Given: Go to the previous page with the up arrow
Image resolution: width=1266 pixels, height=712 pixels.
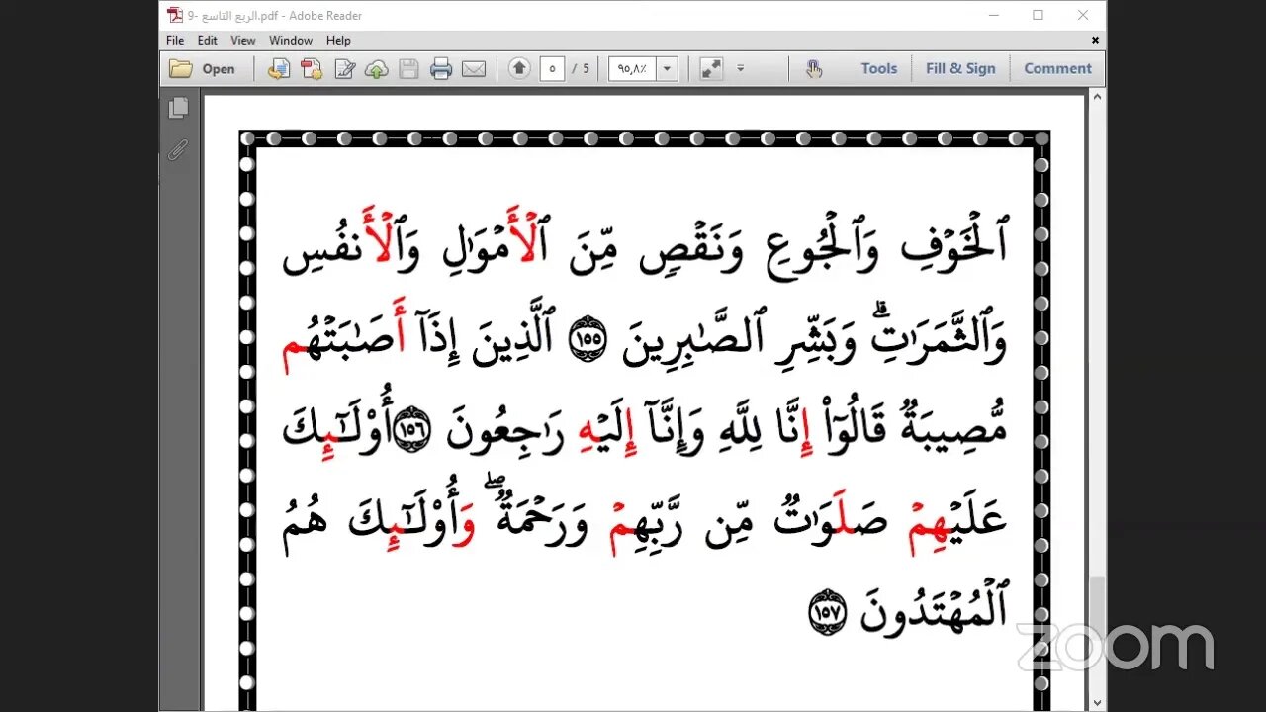Looking at the screenshot, I should tap(519, 68).
